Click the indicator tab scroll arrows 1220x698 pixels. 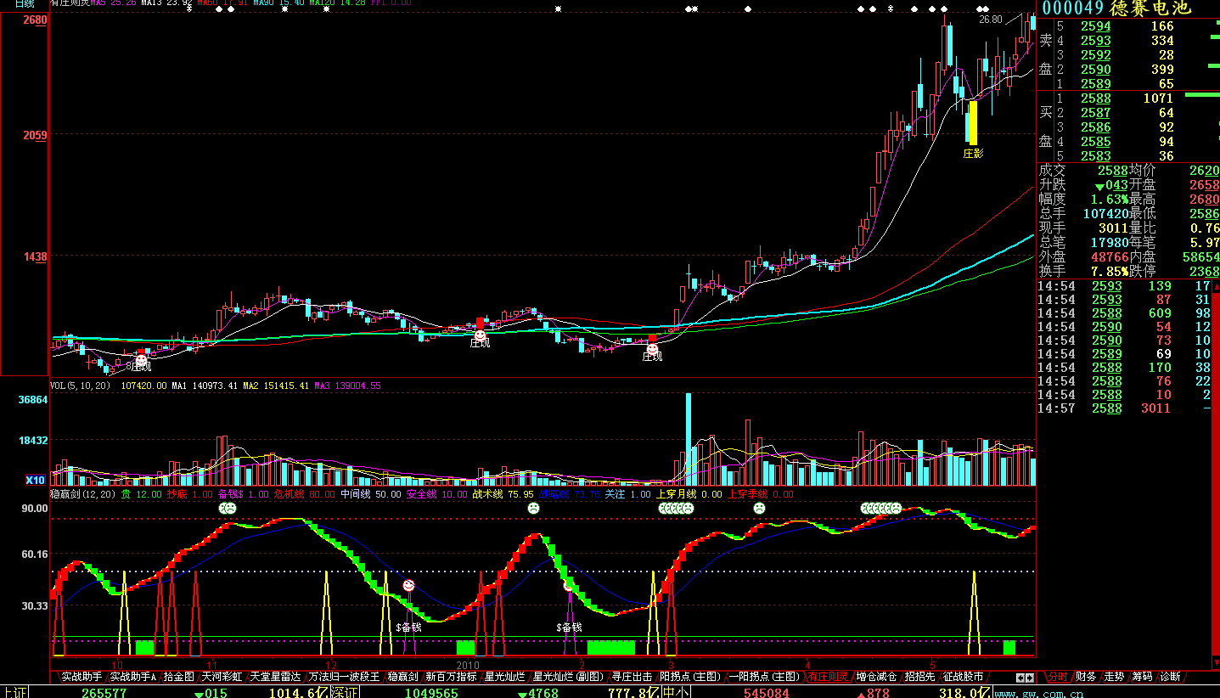point(1026,678)
